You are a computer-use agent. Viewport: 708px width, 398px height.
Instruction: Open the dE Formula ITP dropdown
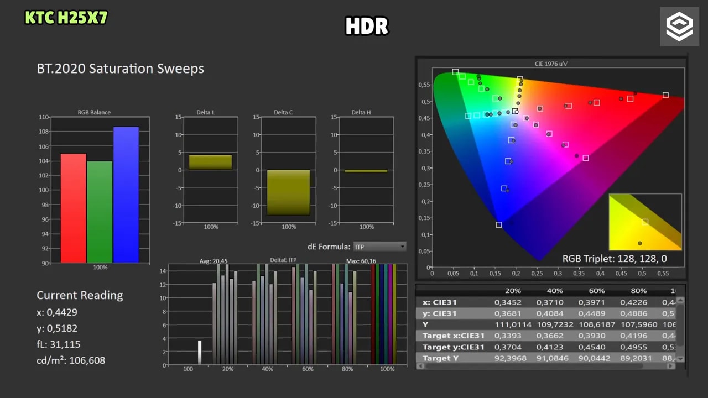pos(379,247)
